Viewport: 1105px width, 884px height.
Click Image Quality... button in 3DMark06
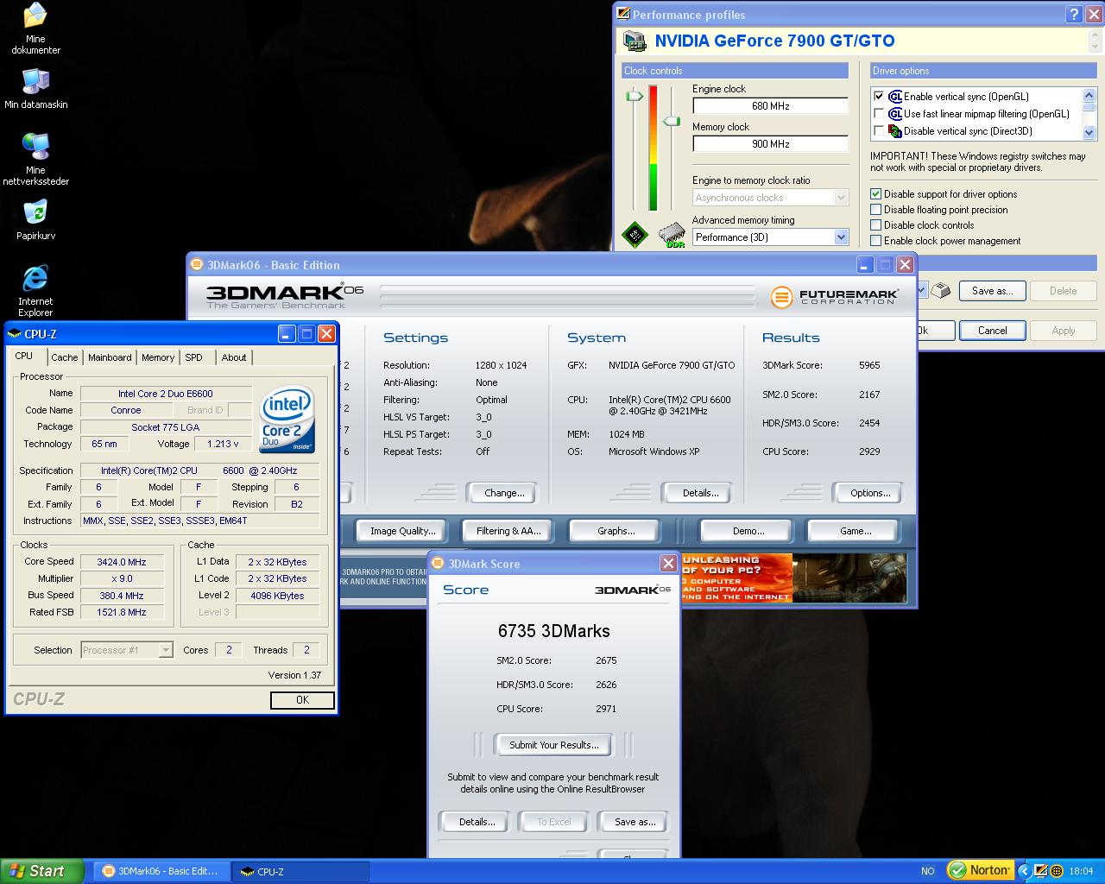point(402,531)
